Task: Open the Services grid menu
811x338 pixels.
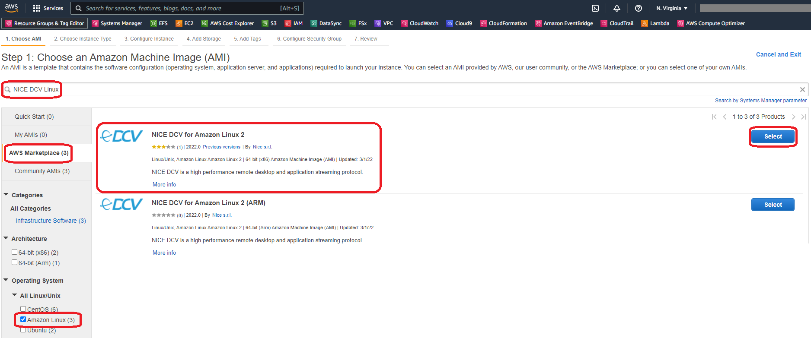Action: [x=48, y=8]
